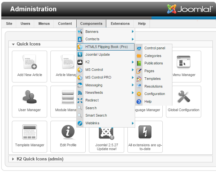Select MS Control menu entry text

(x=94, y=70)
